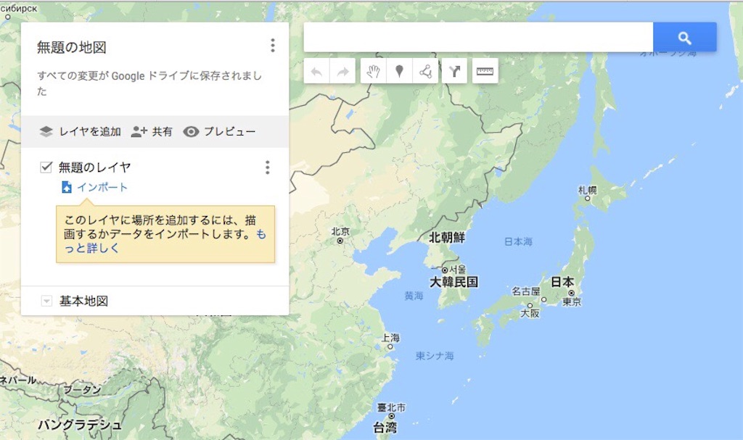Select the draw line tool

(425, 71)
